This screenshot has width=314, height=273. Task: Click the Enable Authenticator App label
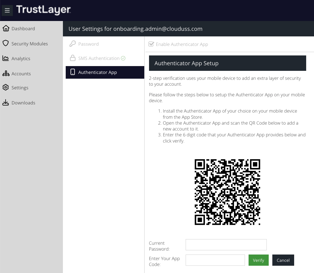pos(182,44)
